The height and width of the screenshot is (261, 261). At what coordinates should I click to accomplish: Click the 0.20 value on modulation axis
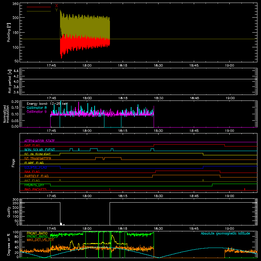tap(15, 101)
